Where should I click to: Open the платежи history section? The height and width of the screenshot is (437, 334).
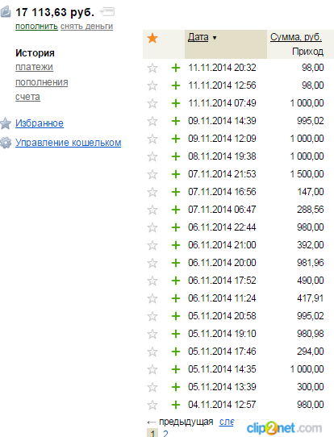pos(34,67)
